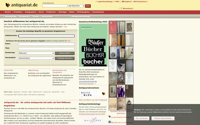Open the Bereiche dropdown in quick search

coord(76,6)
